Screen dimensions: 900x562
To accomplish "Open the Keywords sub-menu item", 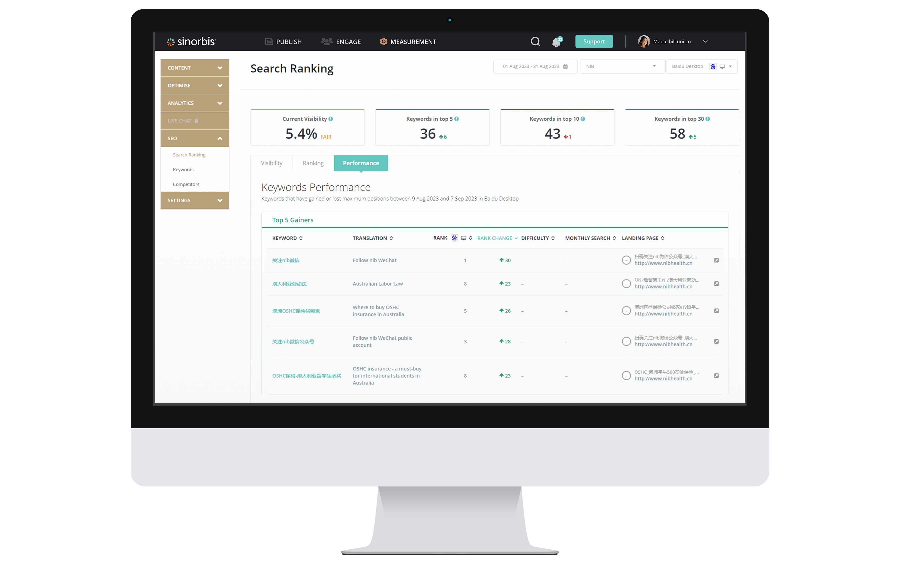I will 183,170.
